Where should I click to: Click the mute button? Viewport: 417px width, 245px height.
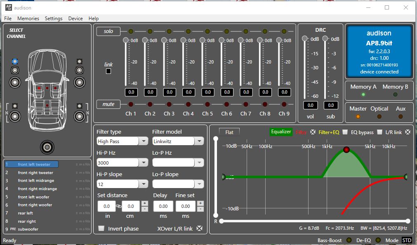(108, 104)
